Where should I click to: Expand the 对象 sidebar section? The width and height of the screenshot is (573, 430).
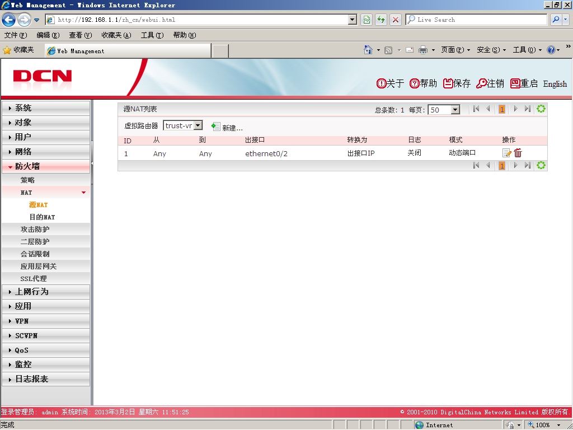point(46,123)
